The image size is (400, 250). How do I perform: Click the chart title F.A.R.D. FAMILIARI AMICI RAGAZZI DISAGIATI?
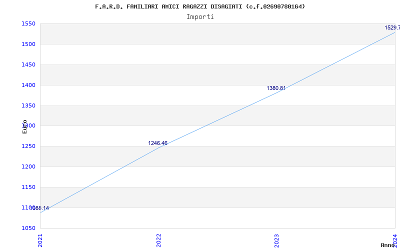(200, 6)
